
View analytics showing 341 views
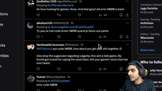point(103,15)
